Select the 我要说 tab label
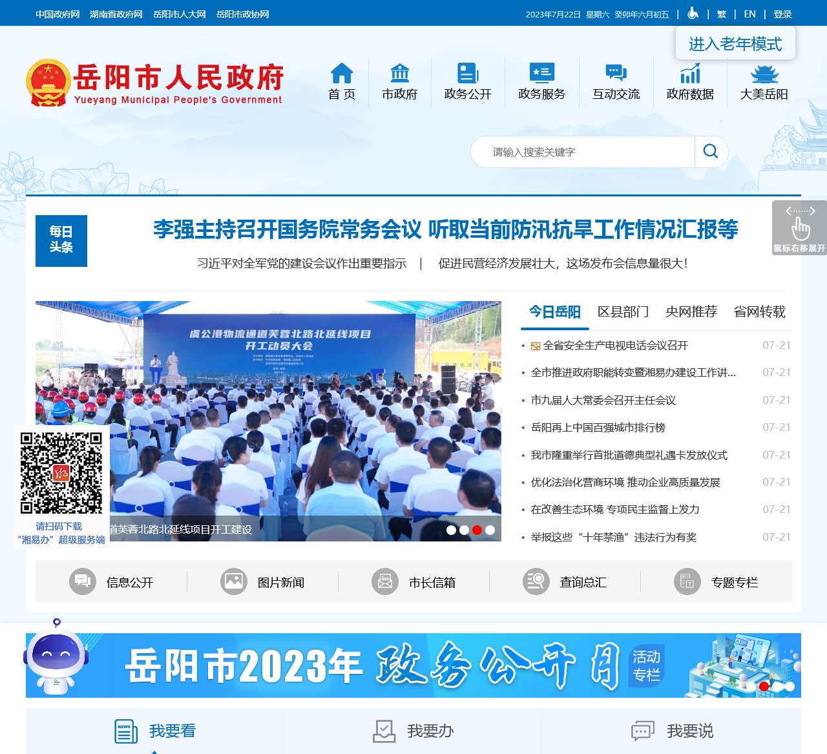827x754 pixels. pyautogui.click(x=690, y=731)
